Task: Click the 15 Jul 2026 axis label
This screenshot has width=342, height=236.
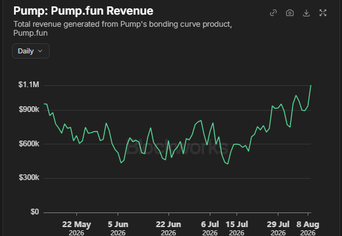Action: point(237,228)
